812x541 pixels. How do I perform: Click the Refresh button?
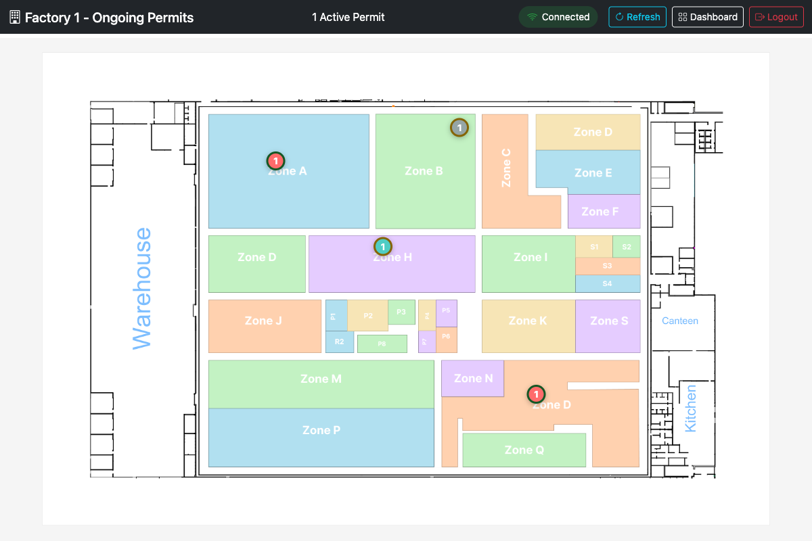637,17
